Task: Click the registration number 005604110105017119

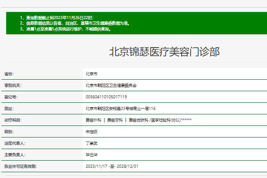Action: pyautogui.click(x=106, y=97)
